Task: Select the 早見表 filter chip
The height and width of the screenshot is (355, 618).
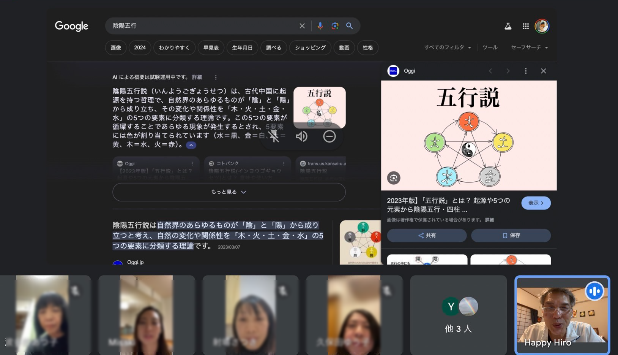Action: [x=211, y=48]
